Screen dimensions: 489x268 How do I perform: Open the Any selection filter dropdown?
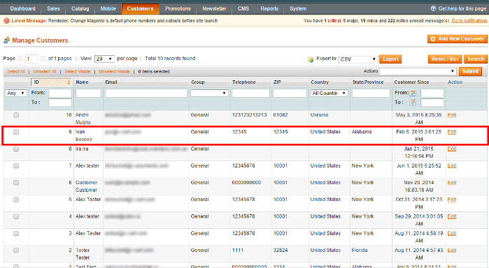coord(16,93)
